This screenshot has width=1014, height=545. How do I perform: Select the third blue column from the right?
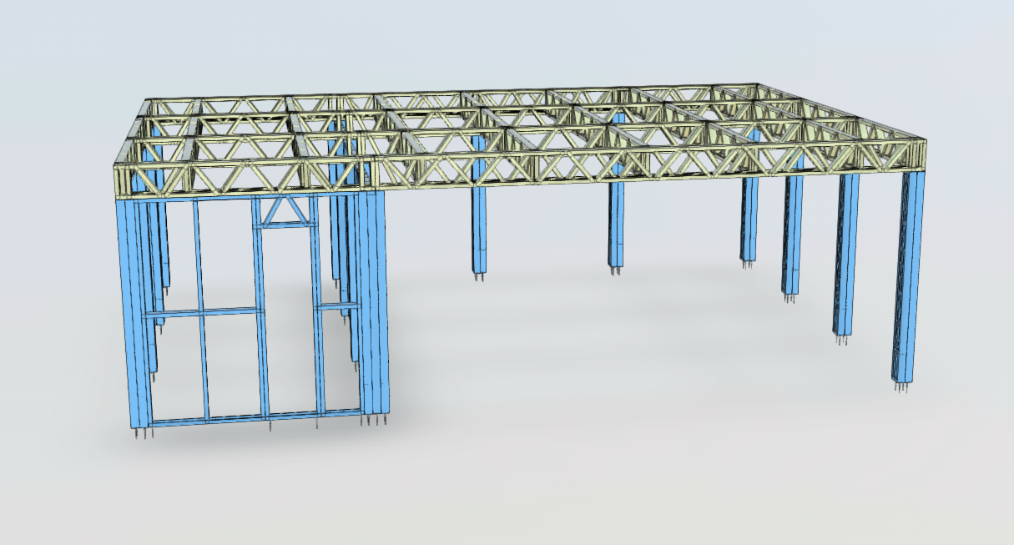point(792,234)
